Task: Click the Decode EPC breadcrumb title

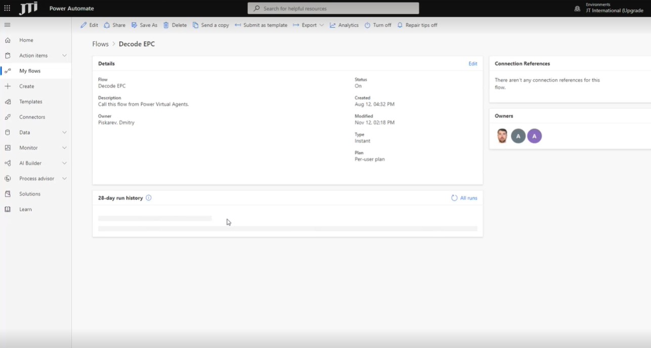Action: (137, 44)
